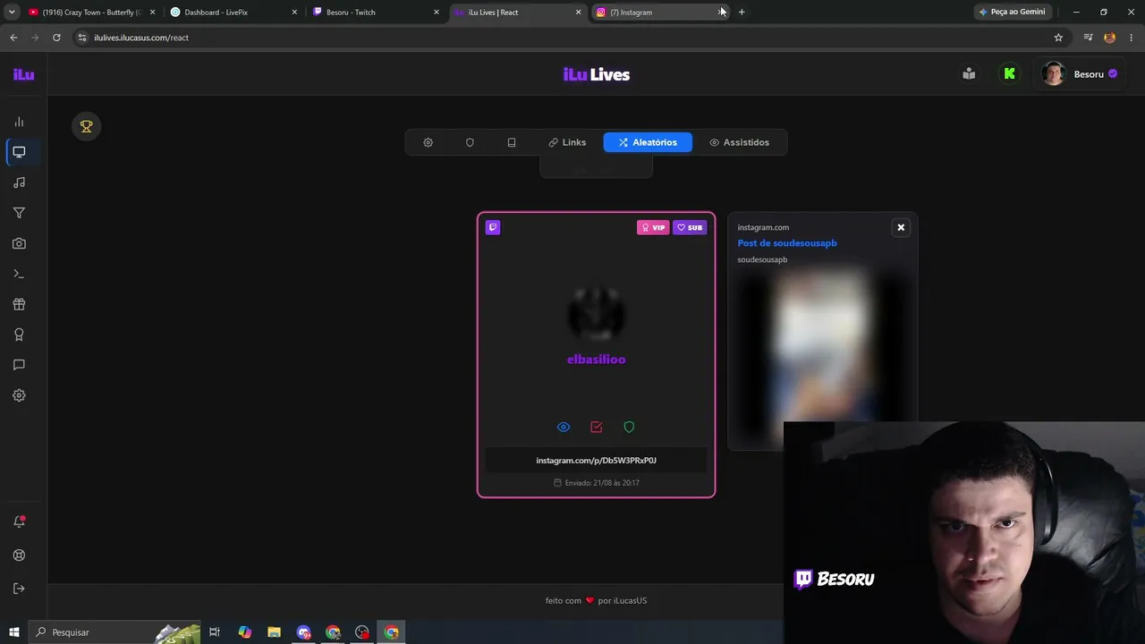
Task: Click the blue eye watch icon
Action: (564, 428)
